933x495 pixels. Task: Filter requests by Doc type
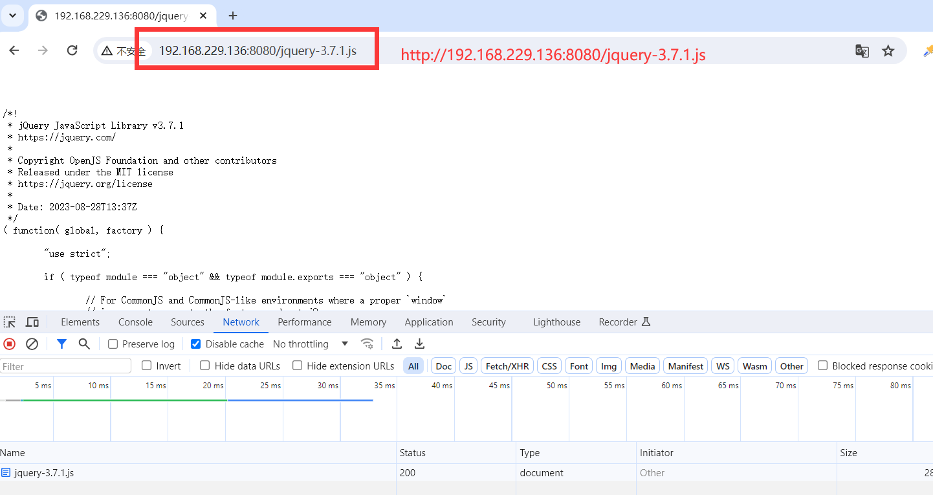pyautogui.click(x=444, y=366)
